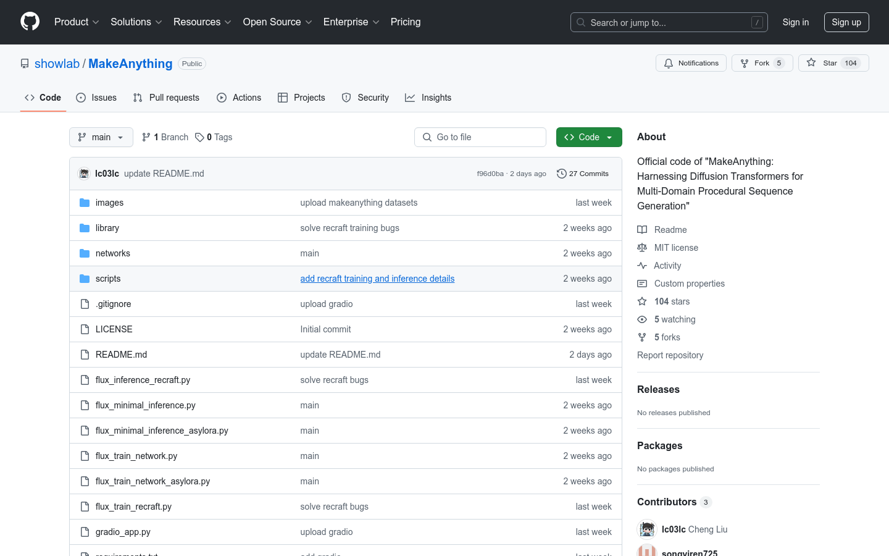Open the 27 Commits link
889x556 pixels.
pyautogui.click(x=583, y=174)
